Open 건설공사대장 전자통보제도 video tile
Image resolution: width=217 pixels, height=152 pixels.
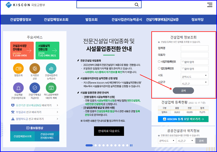coord(47,136)
